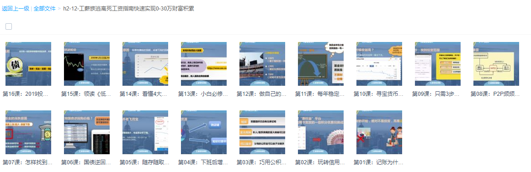Click the h2-12 folder name in breadcrumb
Image resolution: width=531 pixels, height=172 pixels.
point(129,9)
